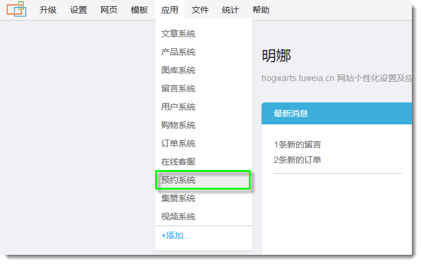The width and height of the screenshot is (421, 264).
Task: Open the 模板 menu
Action: 139,10
